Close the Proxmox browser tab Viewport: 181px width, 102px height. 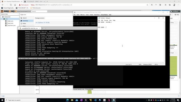coord(21,1)
